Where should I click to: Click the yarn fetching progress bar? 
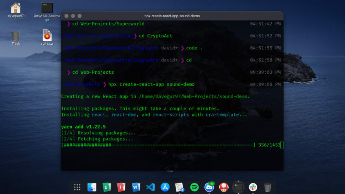(x=158, y=145)
